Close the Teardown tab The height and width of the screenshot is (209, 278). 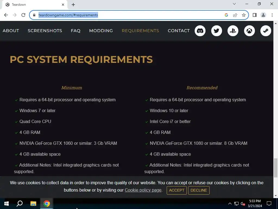(x=63, y=5)
